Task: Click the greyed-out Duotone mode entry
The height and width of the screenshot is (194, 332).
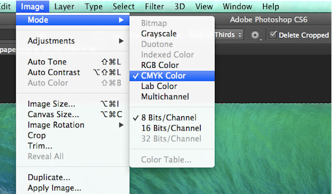Action: tap(172, 44)
